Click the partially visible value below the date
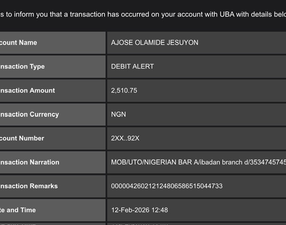Image resolution: width=286 pixels, height=225 pixels. [x=139, y=223]
